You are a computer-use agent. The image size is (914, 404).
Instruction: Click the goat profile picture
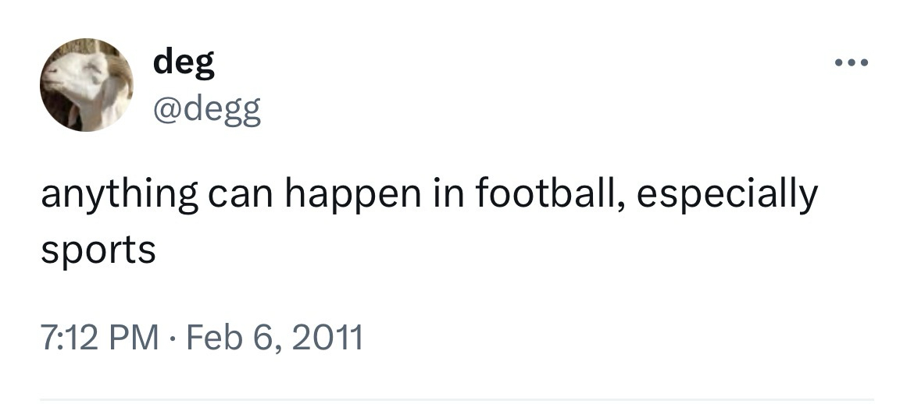point(86,84)
